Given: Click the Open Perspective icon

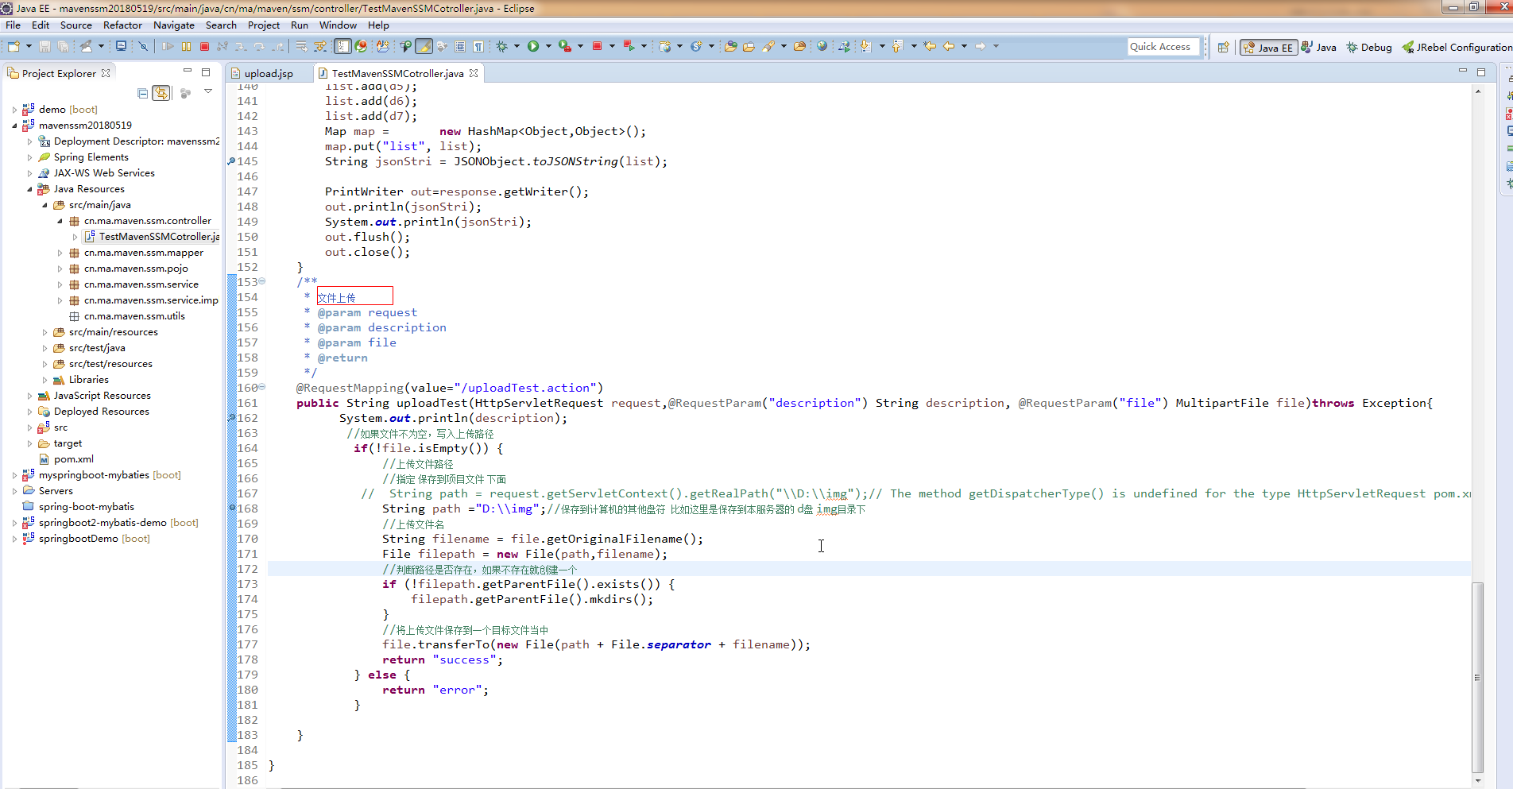Looking at the screenshot, I should [1224, 48].
